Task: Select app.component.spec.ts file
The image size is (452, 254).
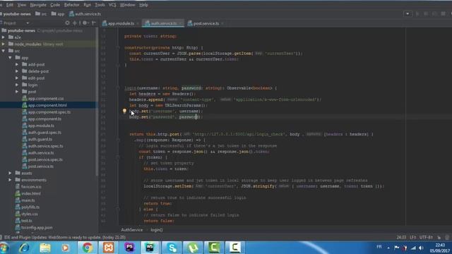Action: click(49, 112)
